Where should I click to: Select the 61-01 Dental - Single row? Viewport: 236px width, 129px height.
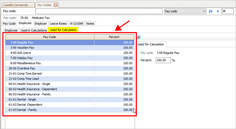70,100
